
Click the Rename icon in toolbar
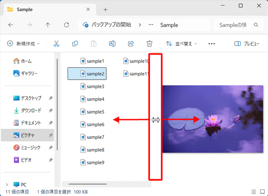(112, 44)
